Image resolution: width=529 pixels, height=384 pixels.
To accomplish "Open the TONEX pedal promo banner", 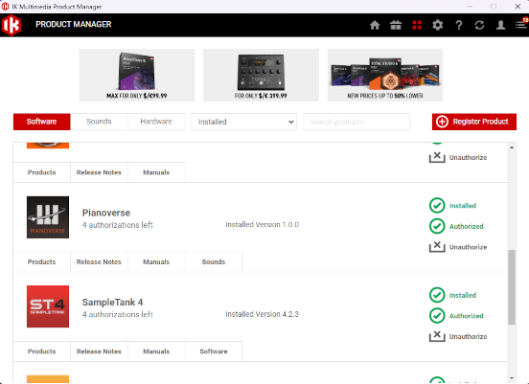I will [261, 76].
